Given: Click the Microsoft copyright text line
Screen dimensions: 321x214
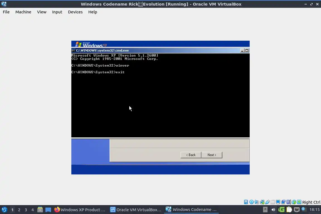Looking at the screenshot, I should coord(115,59).
